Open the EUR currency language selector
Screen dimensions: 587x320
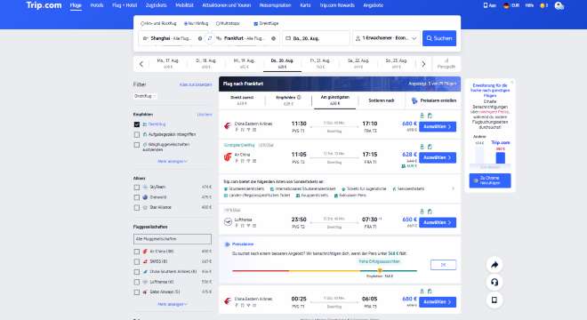(x=511, y=5)
